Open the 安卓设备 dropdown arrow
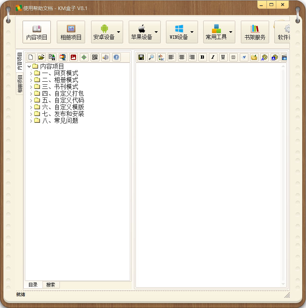Screen dimensions: 306x308 [x=119, y=32]
